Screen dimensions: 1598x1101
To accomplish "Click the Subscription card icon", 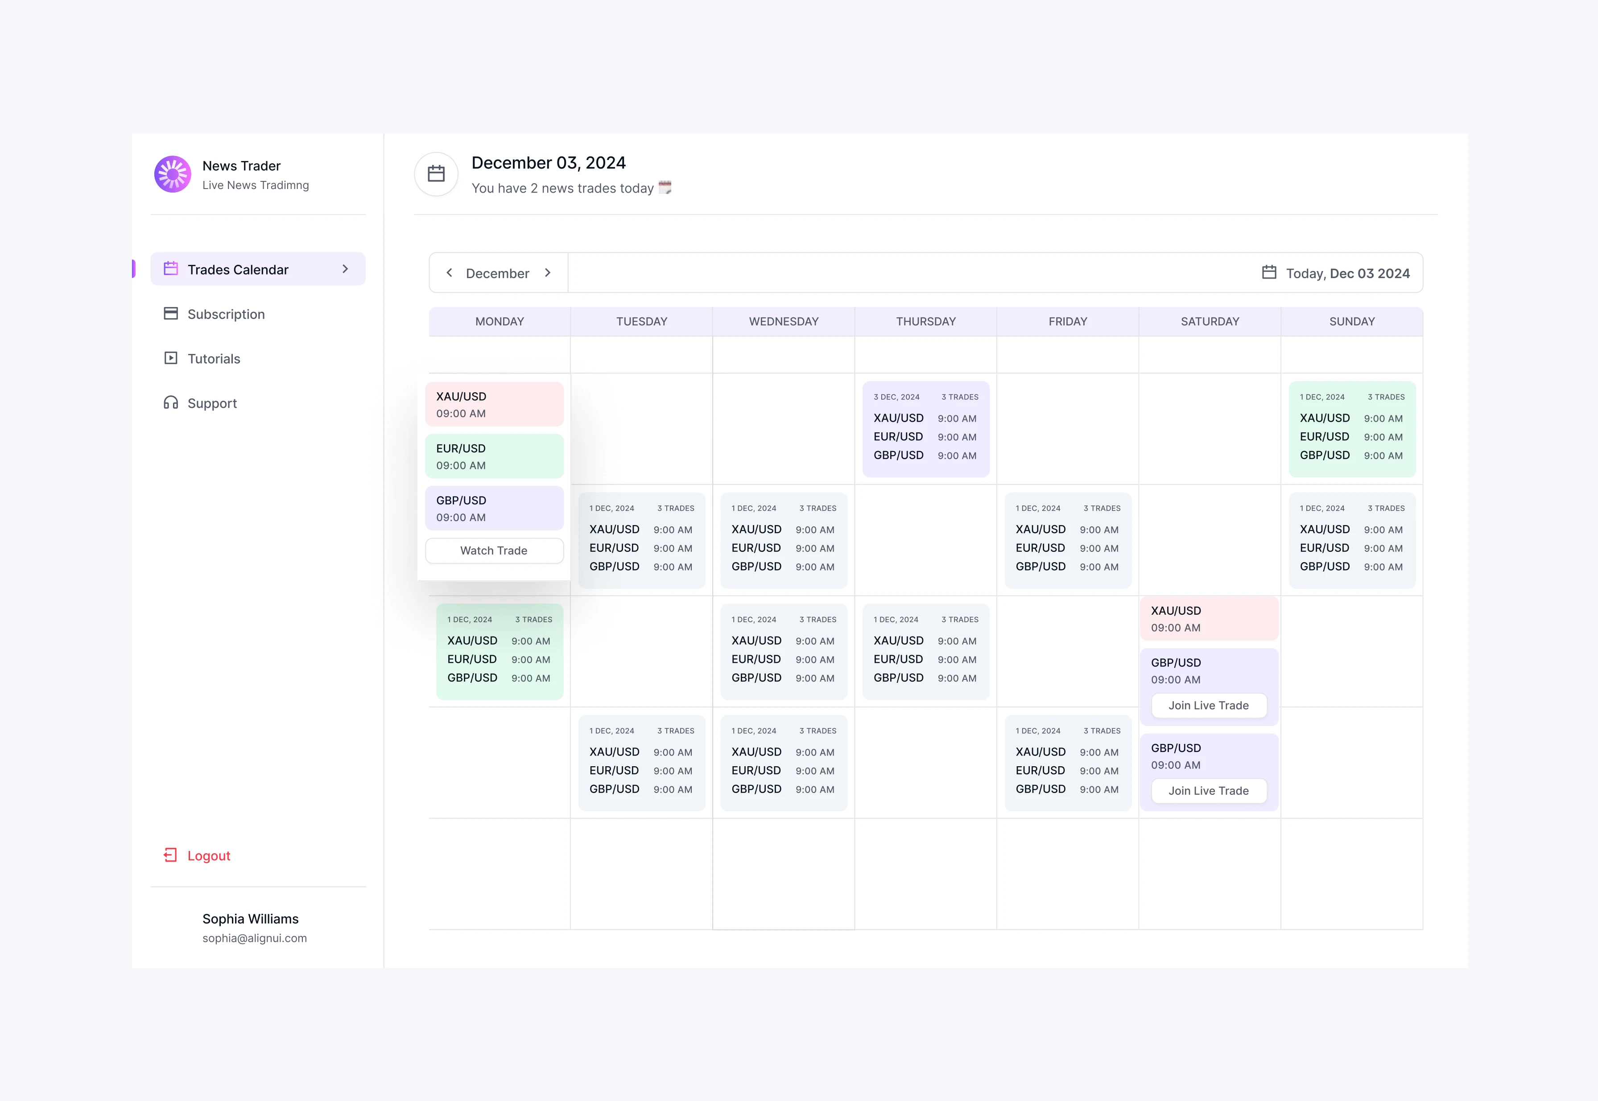I will tap(170, 313).
